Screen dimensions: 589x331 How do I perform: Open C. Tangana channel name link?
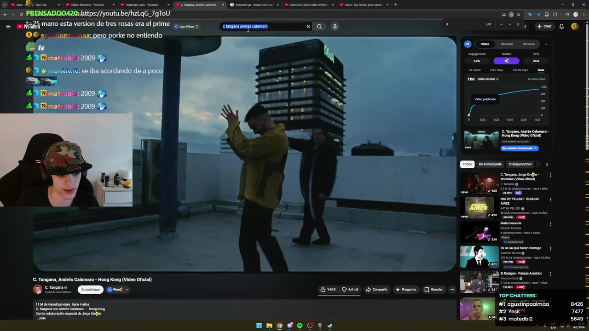tap(54, 287)
